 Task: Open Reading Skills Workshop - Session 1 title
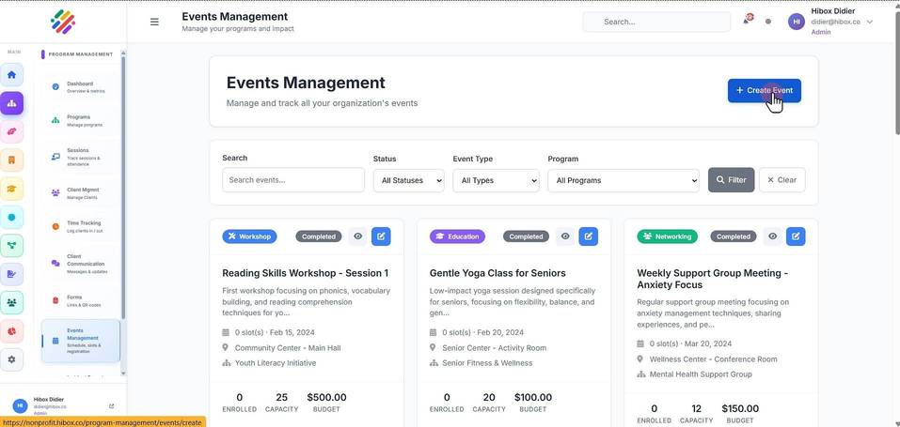[x=306, y=273]
